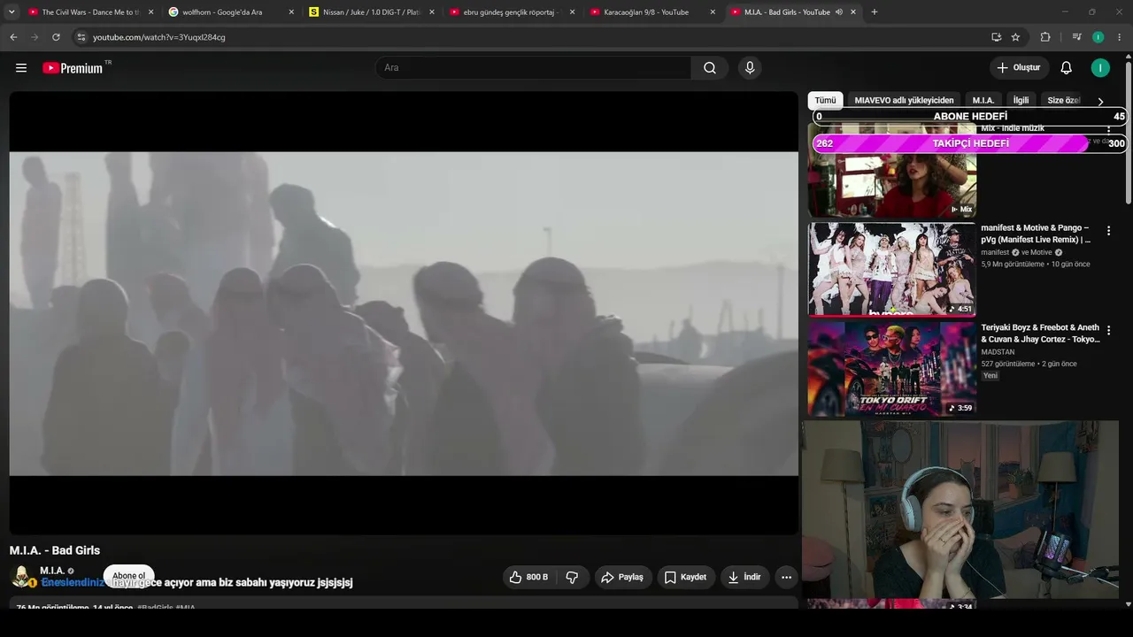The width and height of the screenshot is (1133, 637).
Task: Open the Mix - indie müzik thumbnail
Action: 892,170
